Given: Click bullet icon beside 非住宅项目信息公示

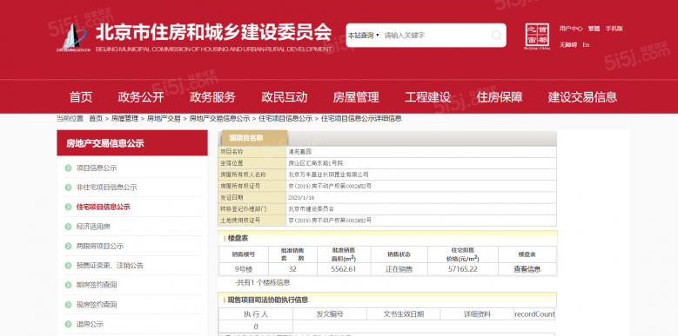Looking at the screenshot, I should pyautogui.click(x=68, y=188).
